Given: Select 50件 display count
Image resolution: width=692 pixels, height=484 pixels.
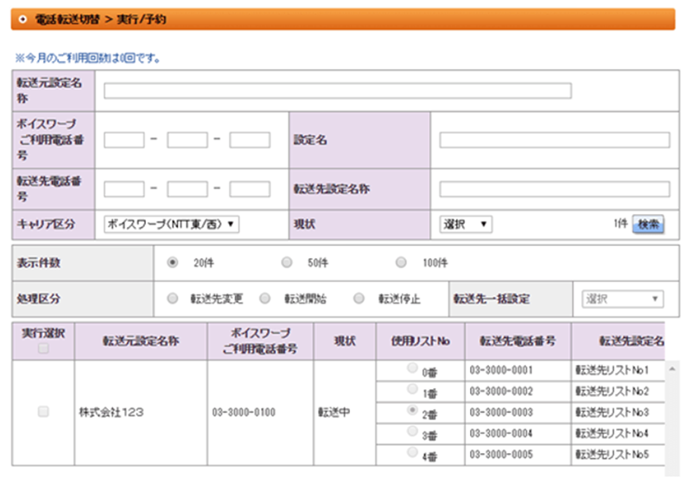Looking at the screenshot, I should (287, 263).
